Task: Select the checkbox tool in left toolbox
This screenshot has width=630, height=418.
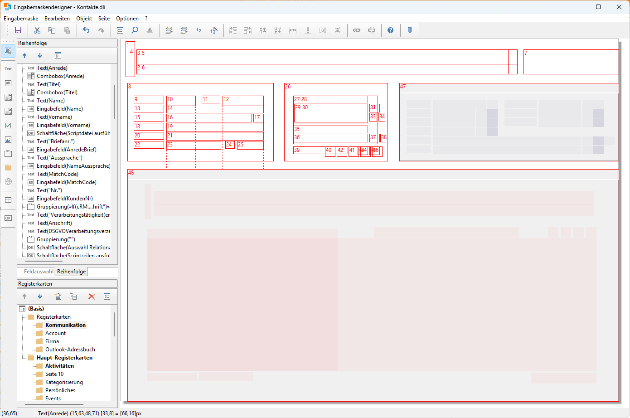Action: pos(8,126)
